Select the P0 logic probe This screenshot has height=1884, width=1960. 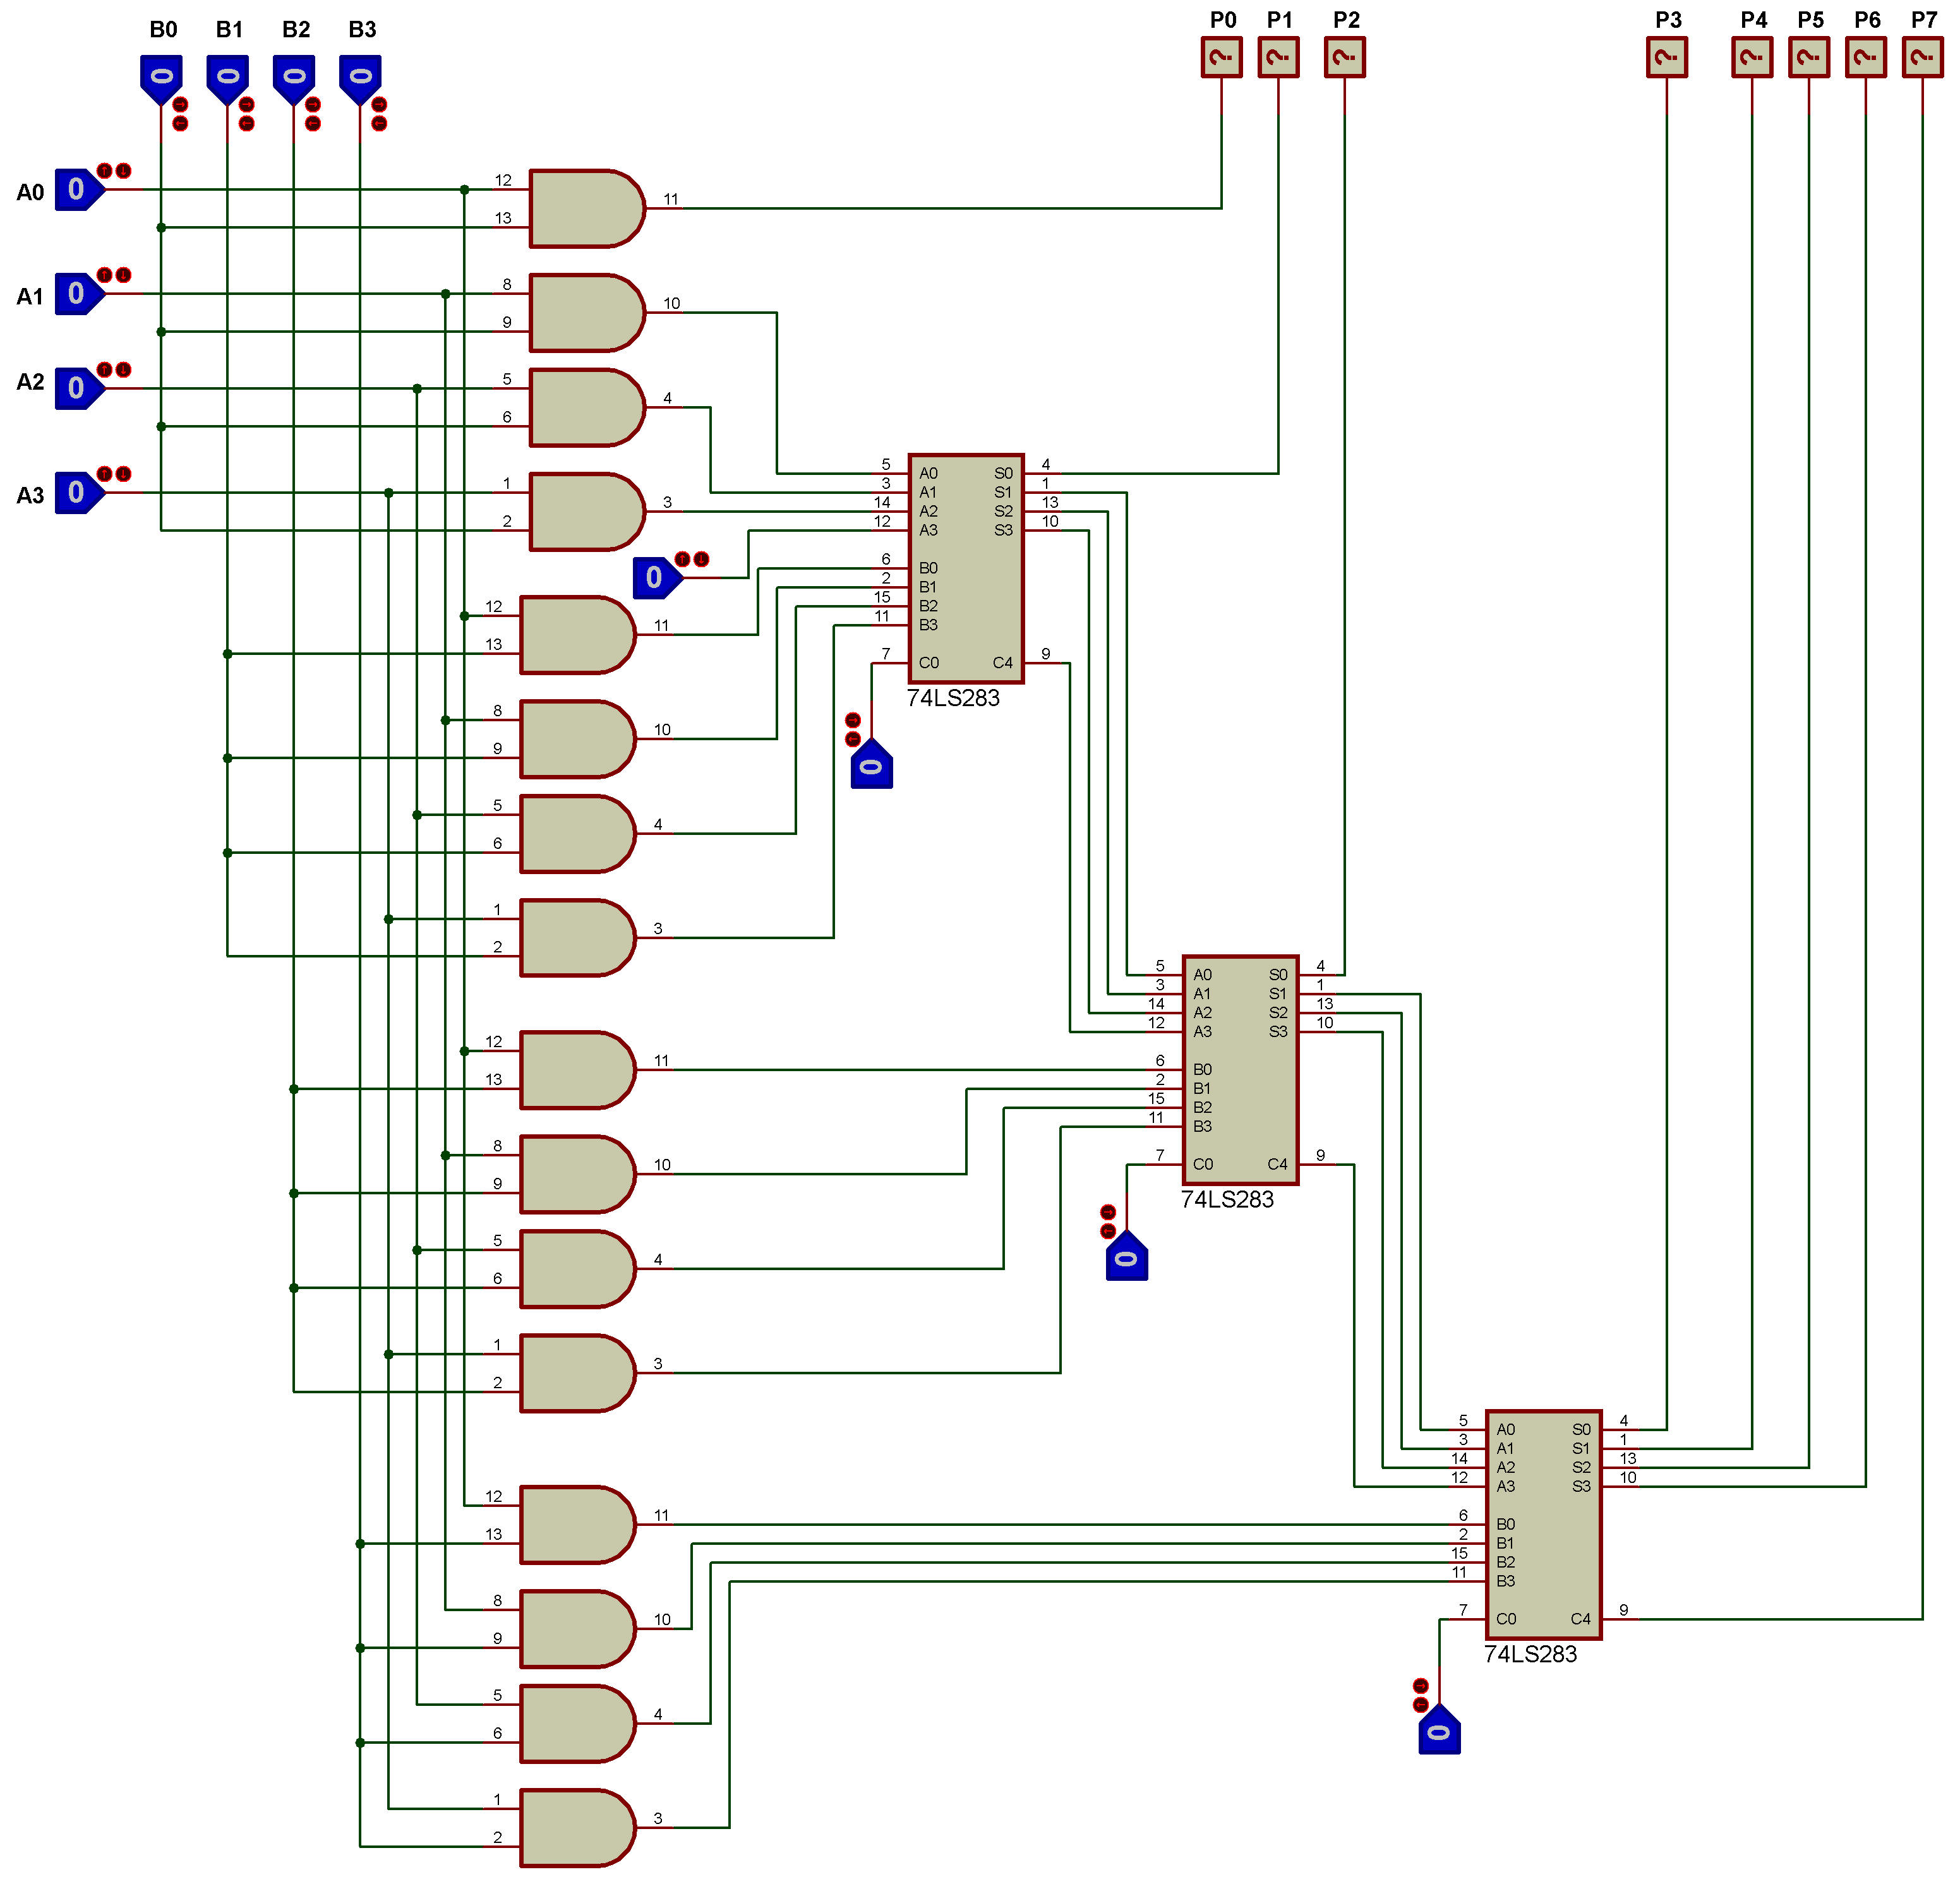pos(1221,58)
